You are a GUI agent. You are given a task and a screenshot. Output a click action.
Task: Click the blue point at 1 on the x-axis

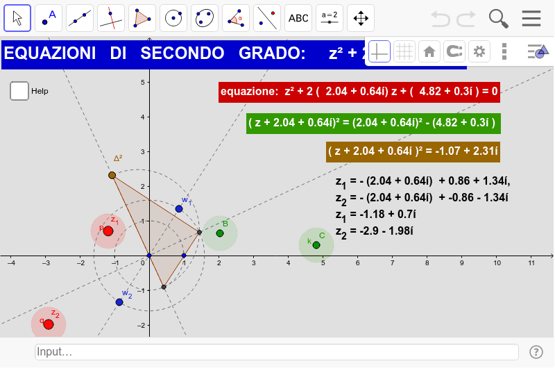coord(184,256)
